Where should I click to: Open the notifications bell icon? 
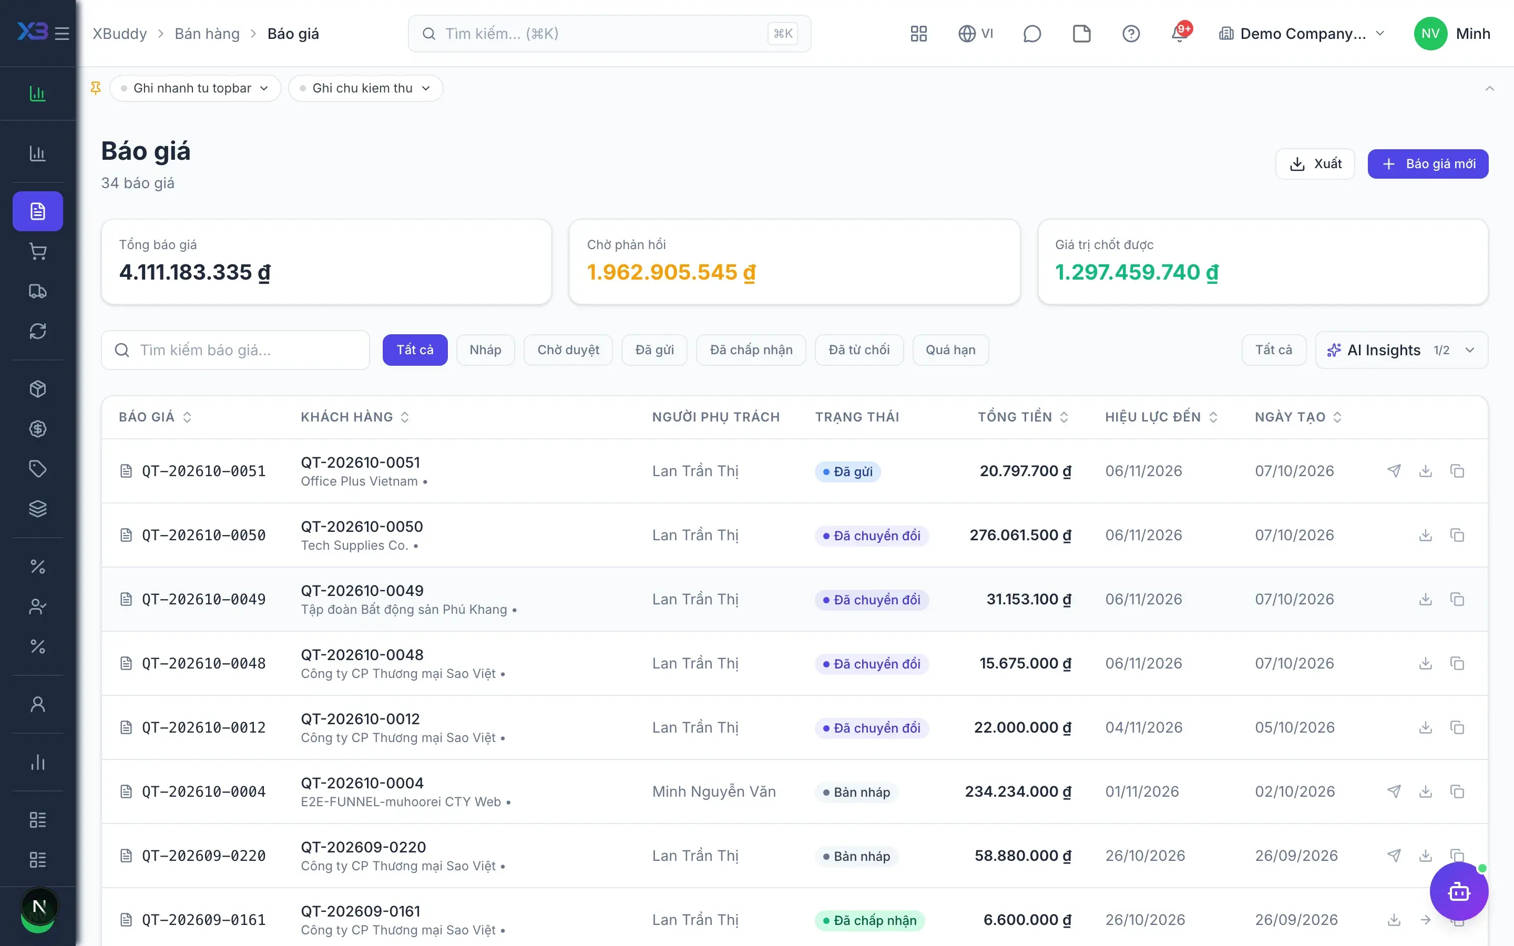1180,33
